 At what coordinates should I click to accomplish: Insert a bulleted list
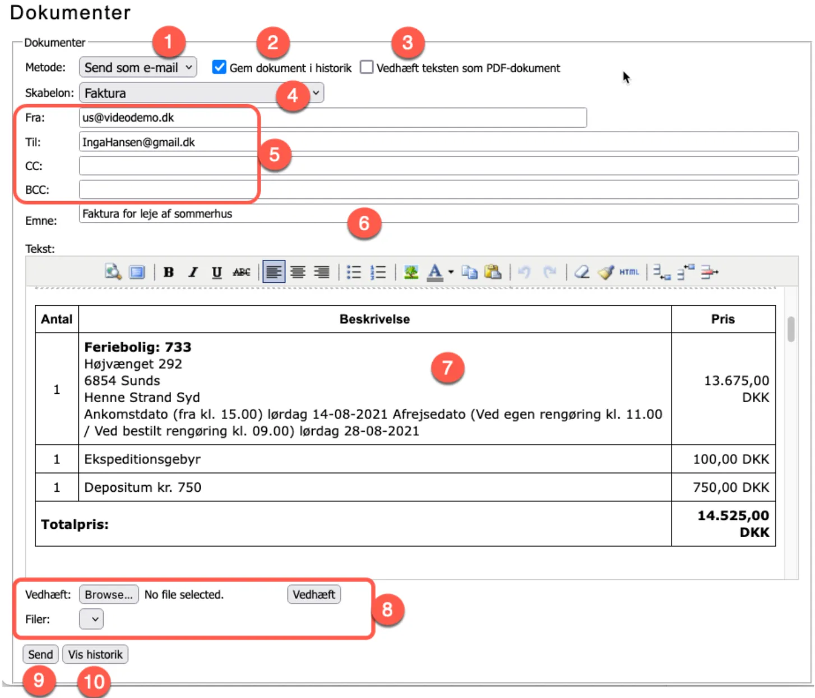click(354, 272)
